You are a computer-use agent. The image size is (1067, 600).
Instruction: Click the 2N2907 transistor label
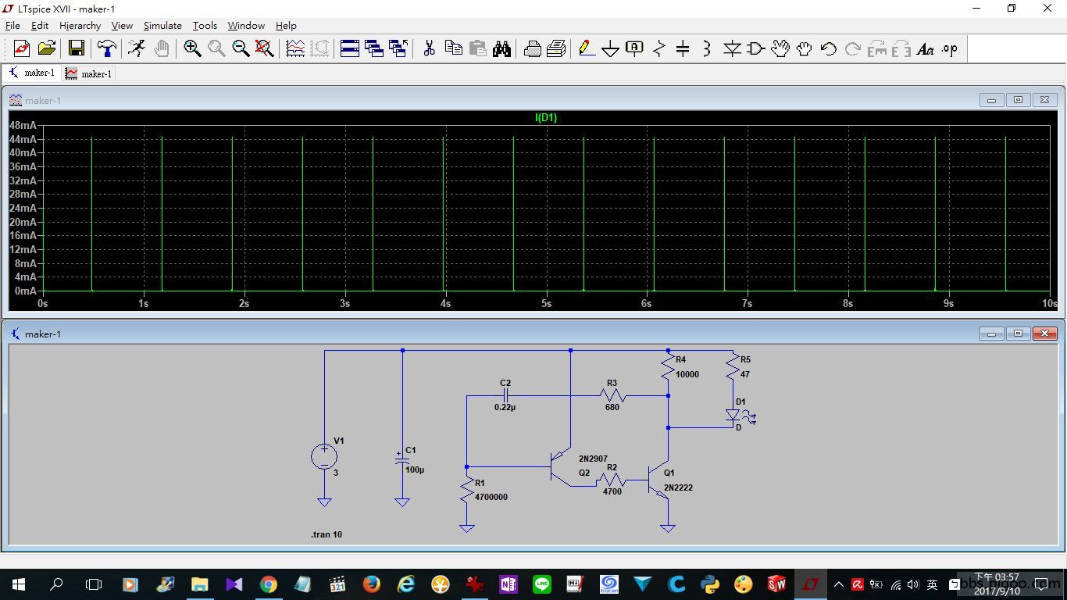click(x=593, y=459)
